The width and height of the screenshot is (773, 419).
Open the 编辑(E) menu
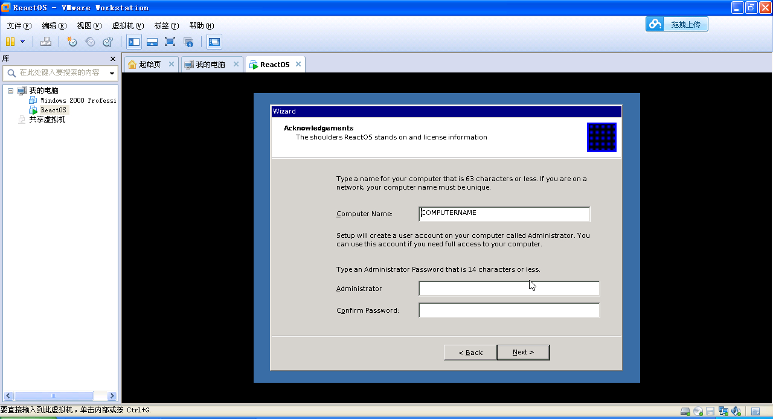click(x=54, y=26)
